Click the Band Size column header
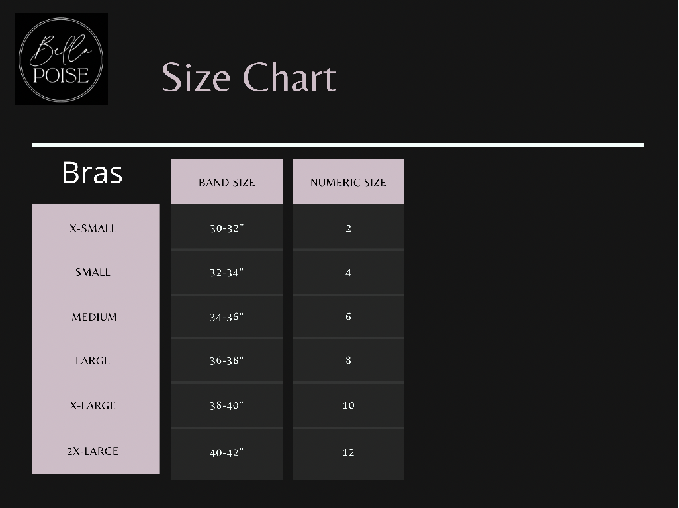Image resolution: width=679 pixels, height=508 pixels. point(226,182)
